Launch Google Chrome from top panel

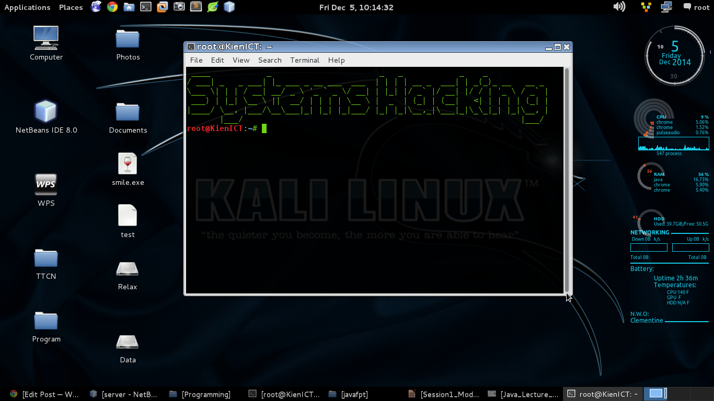112,7
